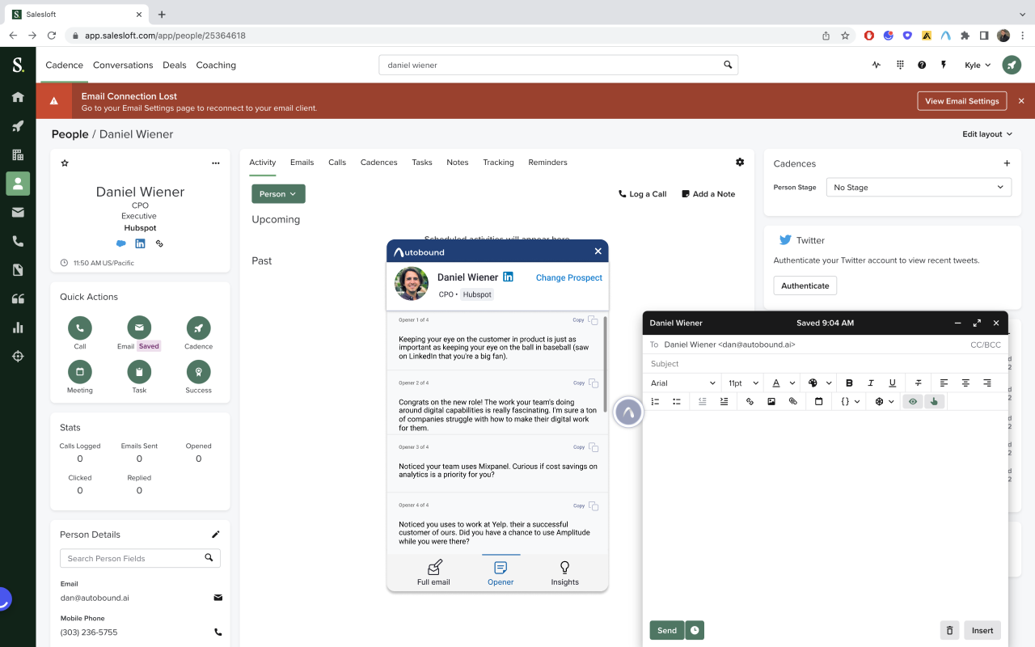The width and height of the screenshot is (1035, 647).
Task: Star Daniel Wiener as favorite
Action: tap(65, 163)
